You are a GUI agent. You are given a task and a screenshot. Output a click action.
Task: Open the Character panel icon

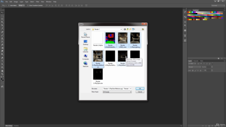[185, 22]
